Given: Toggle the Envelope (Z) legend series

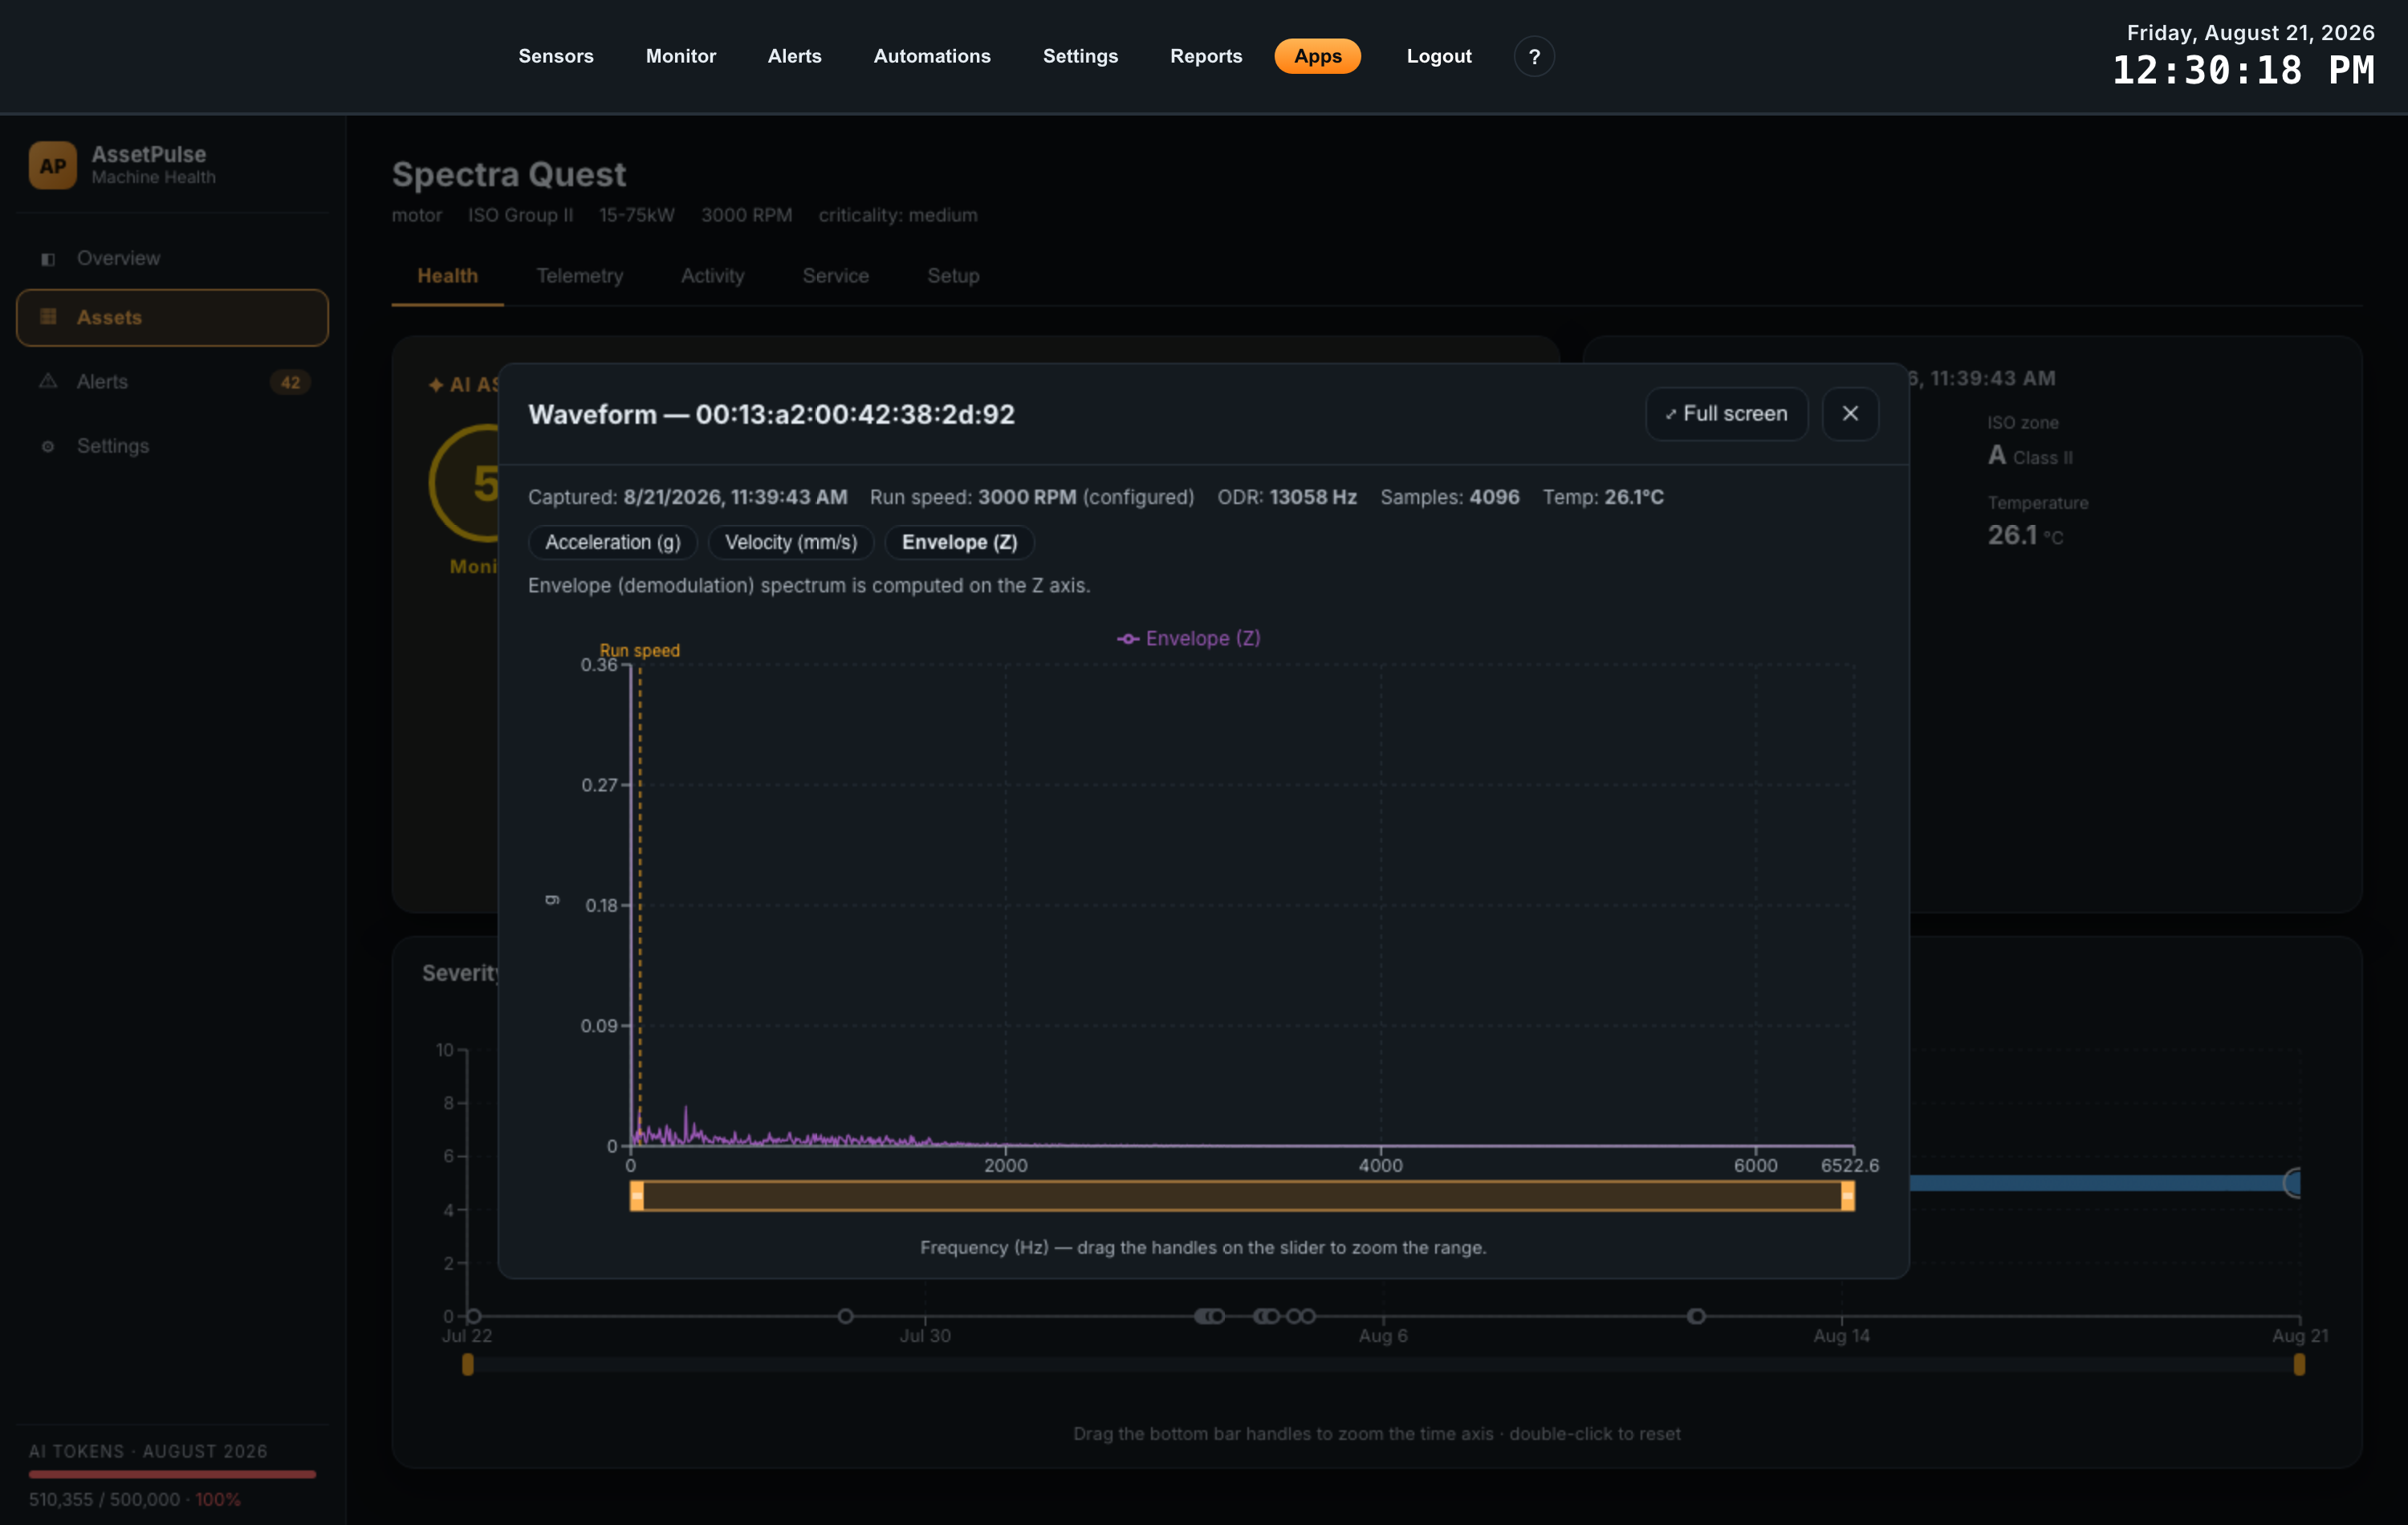Looking at the screenshot, I should 1188,638.
